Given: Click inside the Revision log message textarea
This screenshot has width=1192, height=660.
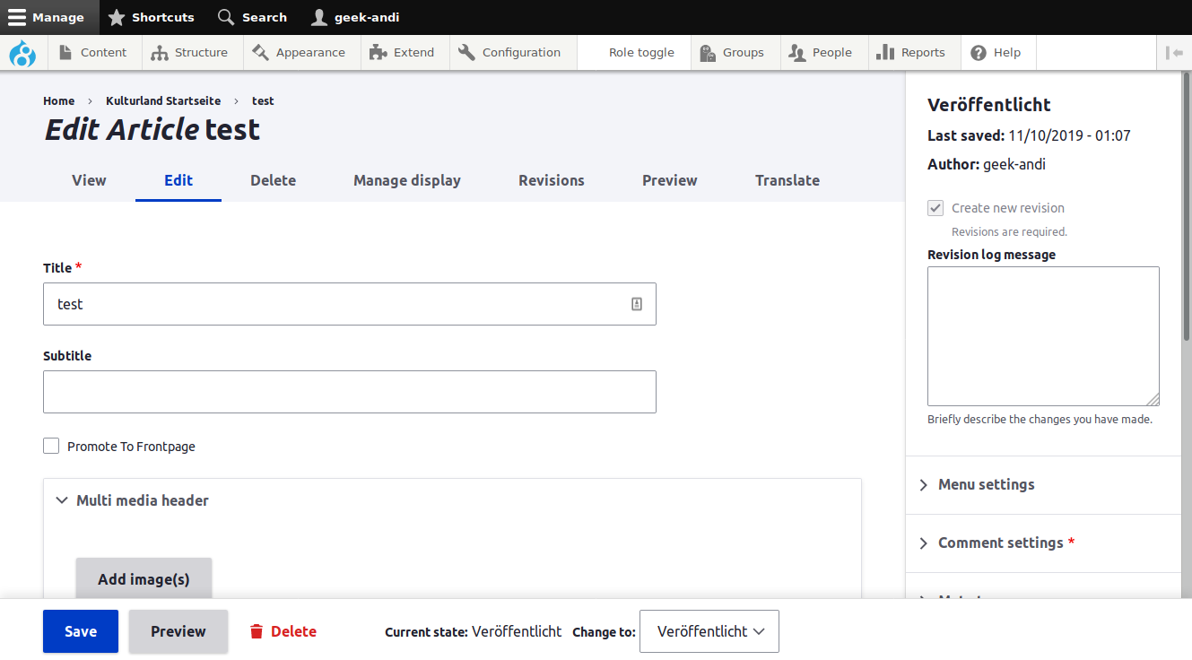Looking at the screenshot, I should pyautogui.click(x=1042, y=335).
